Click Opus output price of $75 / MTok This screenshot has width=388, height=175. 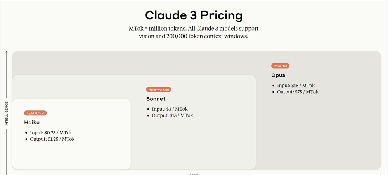(298, 92)
